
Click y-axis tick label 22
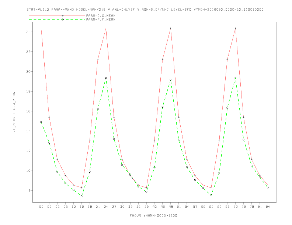(x=28, y=51)
